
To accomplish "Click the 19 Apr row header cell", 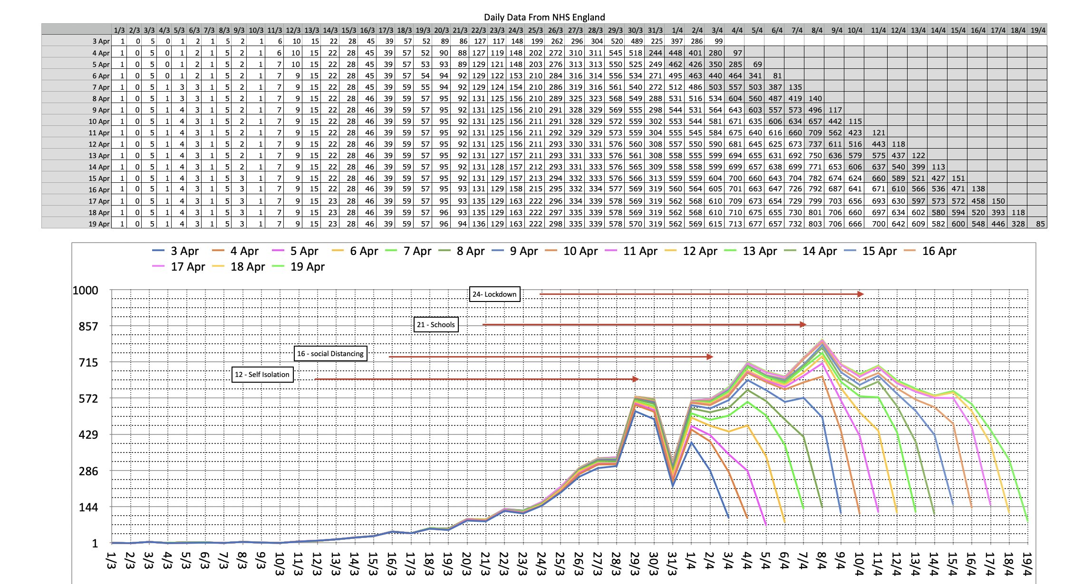I will 99,224.
